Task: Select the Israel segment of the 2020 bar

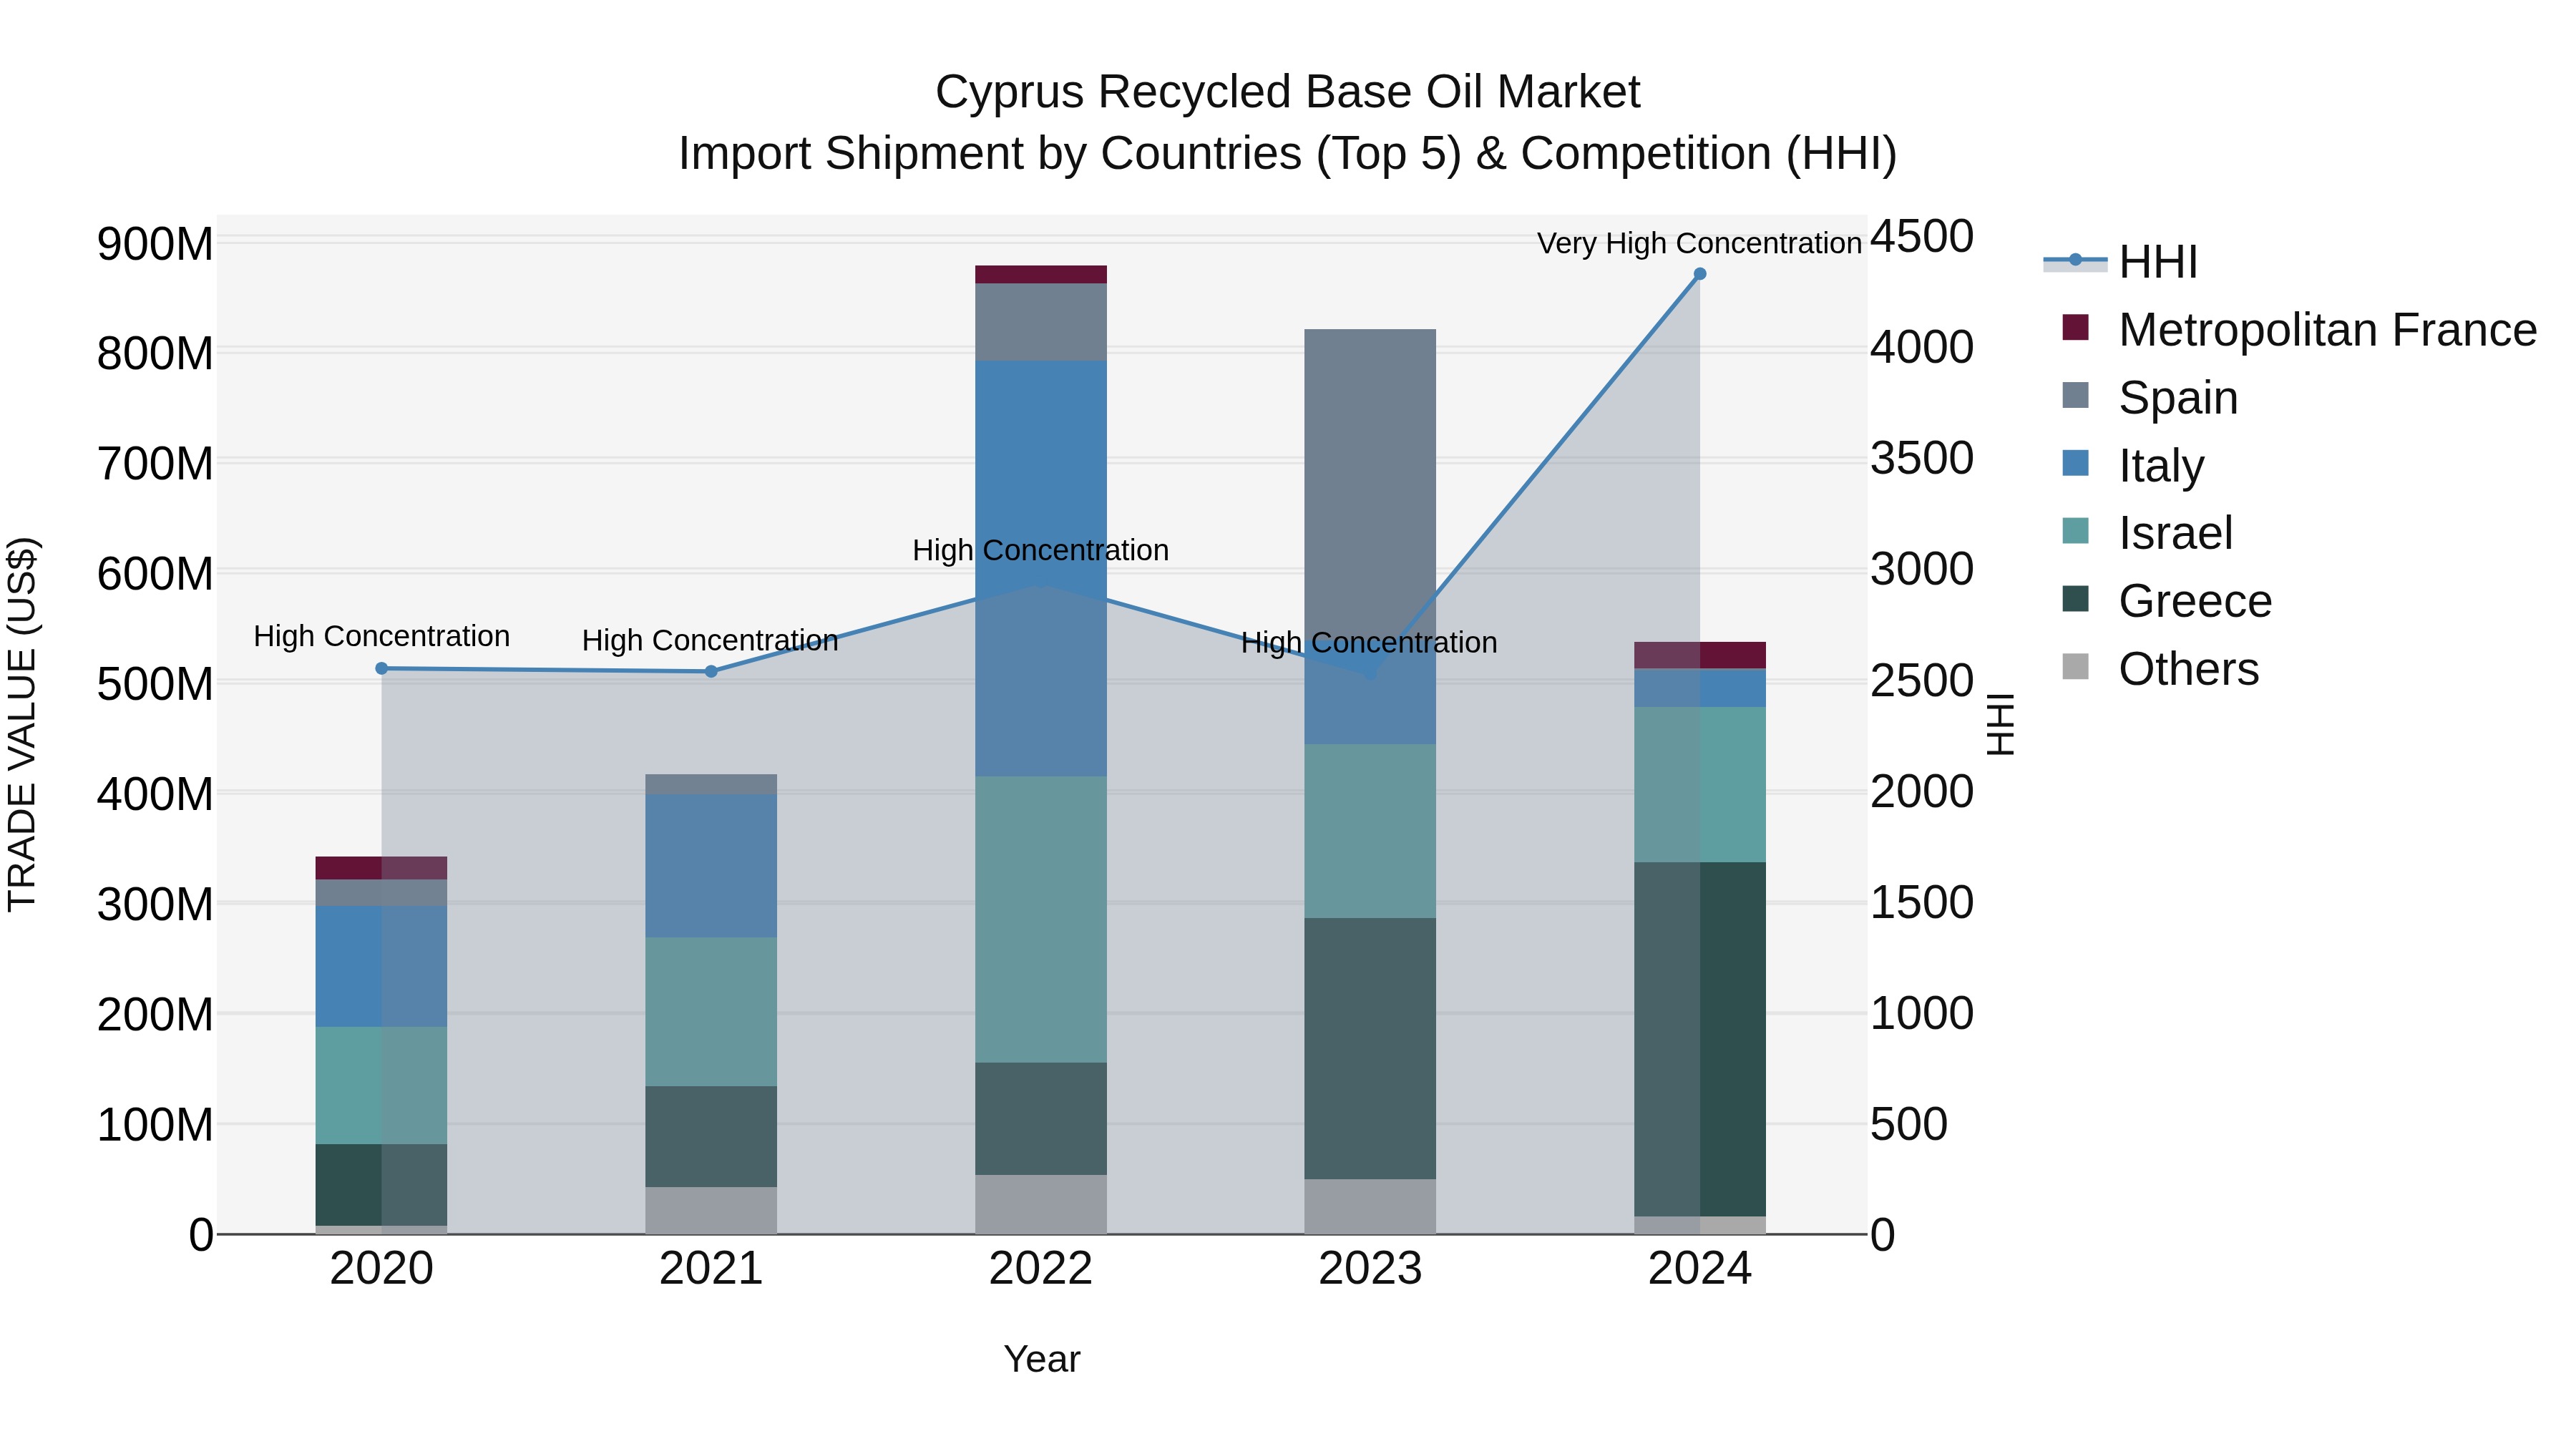Action: (x=381, y=1085)
